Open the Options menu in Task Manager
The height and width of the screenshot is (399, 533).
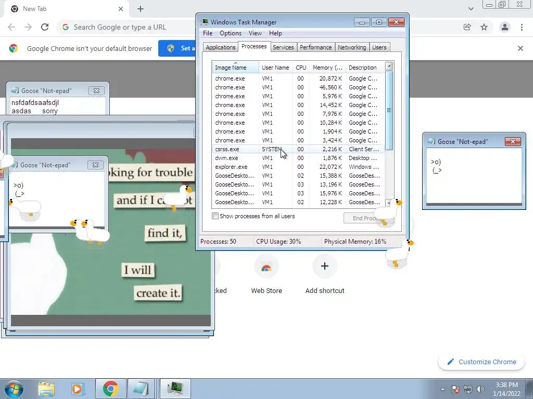[x=231, y=33]
